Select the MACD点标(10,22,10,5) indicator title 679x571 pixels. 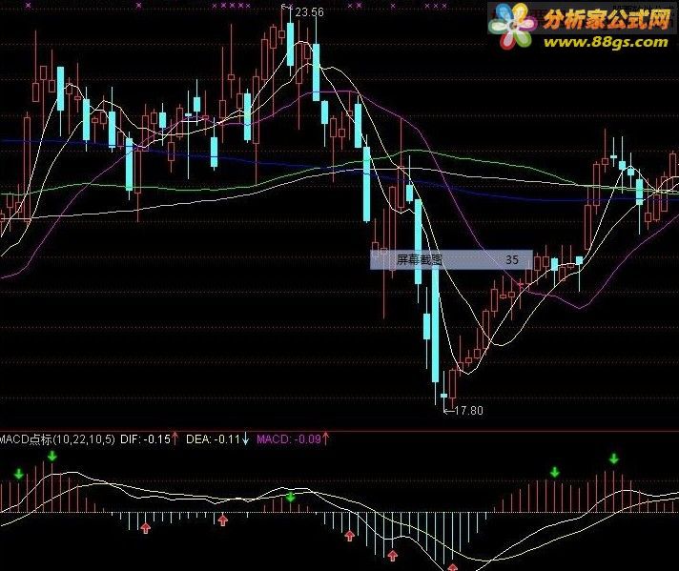57,438
